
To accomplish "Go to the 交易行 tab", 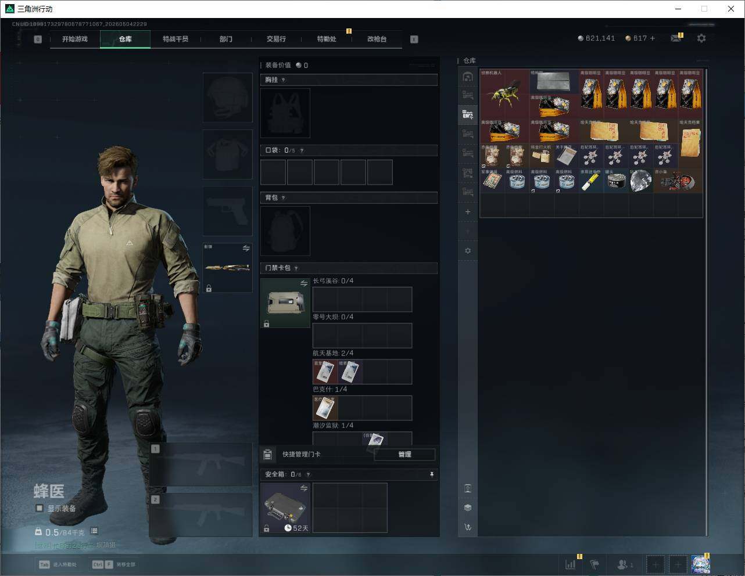I will 276,39.
